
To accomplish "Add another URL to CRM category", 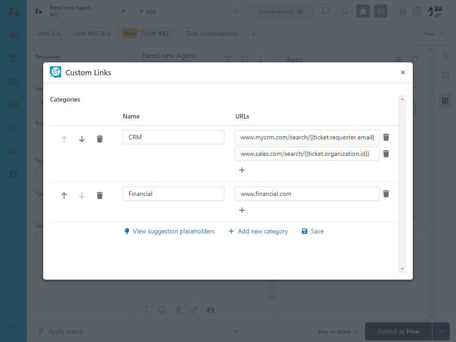I will click(x=242, y=170).
